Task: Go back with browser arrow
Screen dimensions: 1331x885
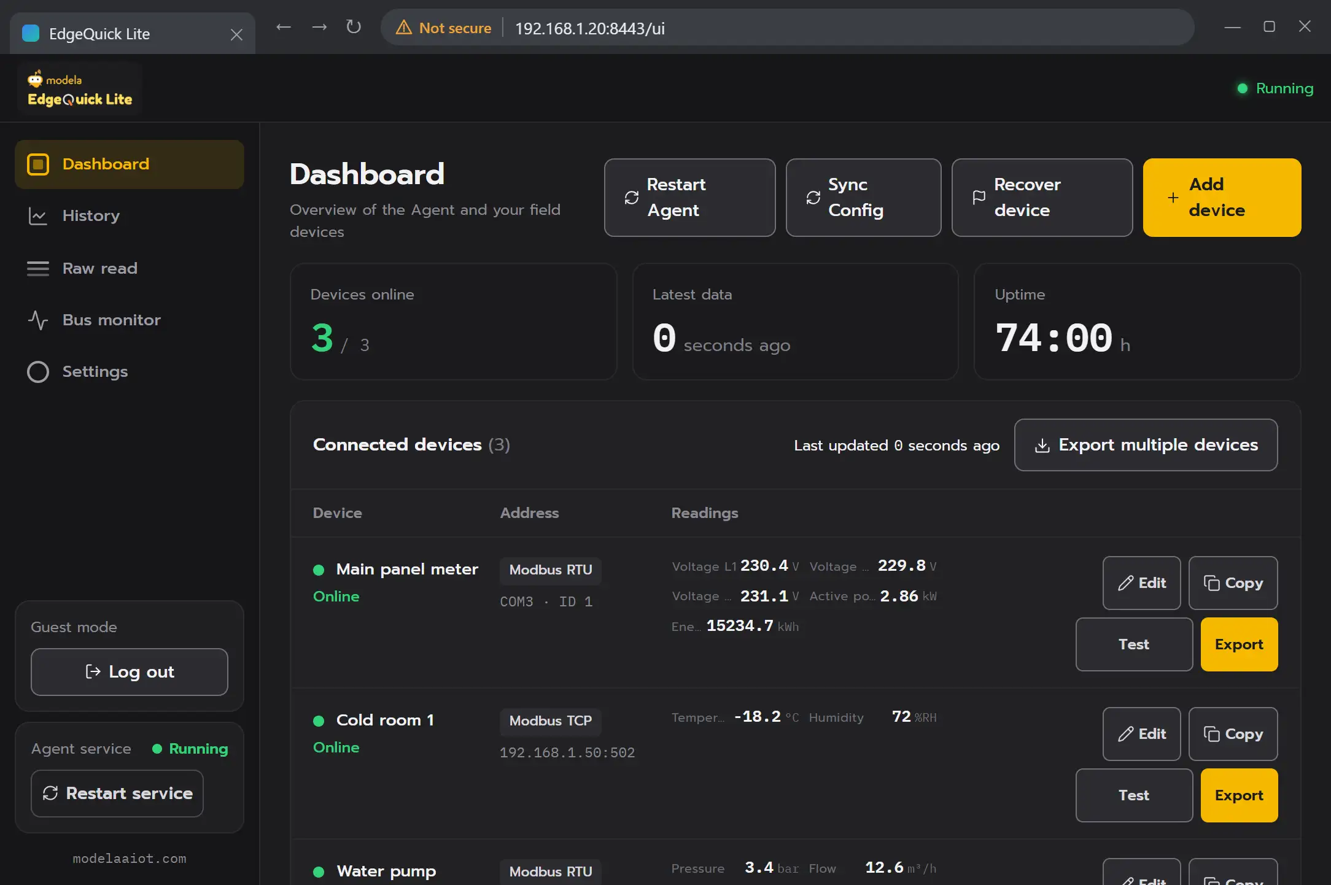Action: click(x=283, y=27)
